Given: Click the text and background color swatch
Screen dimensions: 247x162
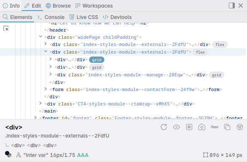Looking at the screenshot, I should [8, 154].
